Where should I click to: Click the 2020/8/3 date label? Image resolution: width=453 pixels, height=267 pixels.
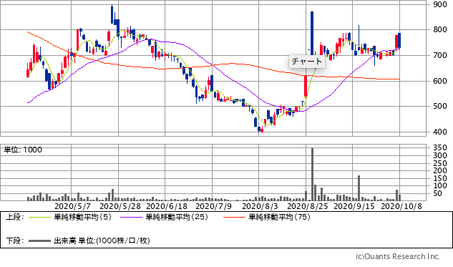pos(260,206)
